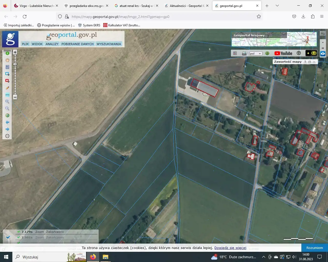Open the POBIERANIE DANYCH menu
328x262 pixels.
(77, 44)
